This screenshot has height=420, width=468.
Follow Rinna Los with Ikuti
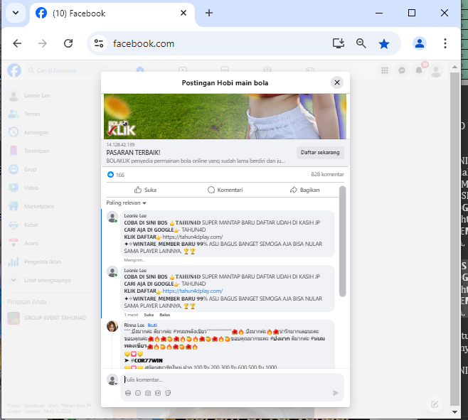tap(152, 325)
